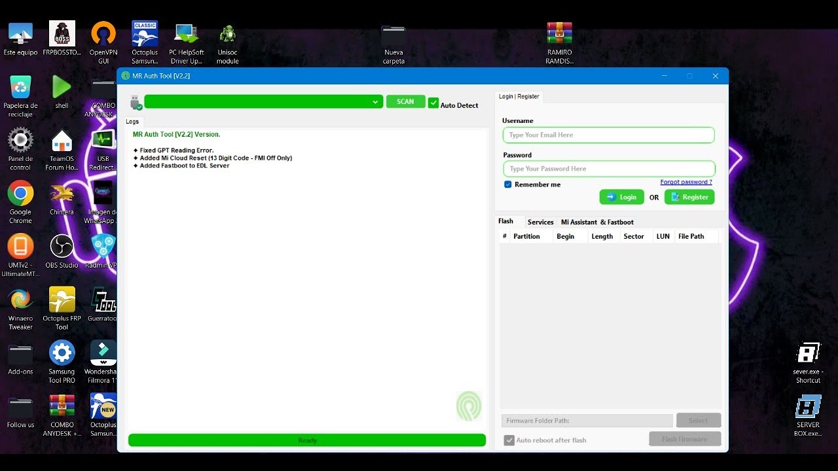The image size is (838, 471).
Task: Select the Login | Register tab
Action: coord(519,96)
